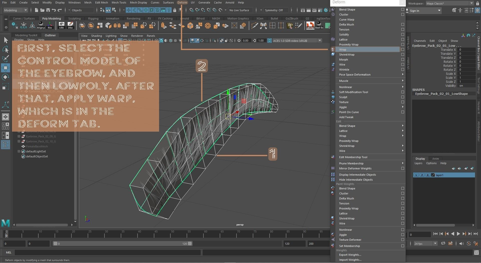Click the DSo shelf button
The image size is (481, 263).
(70, 25)
